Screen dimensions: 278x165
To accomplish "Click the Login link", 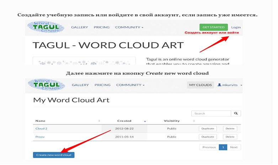I will pyautogui.click(x=236, y=27).
